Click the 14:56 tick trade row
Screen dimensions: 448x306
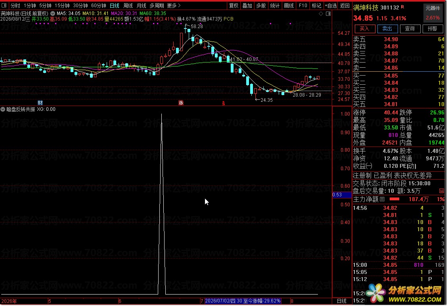pyautogui.click(x=399, y=208)
